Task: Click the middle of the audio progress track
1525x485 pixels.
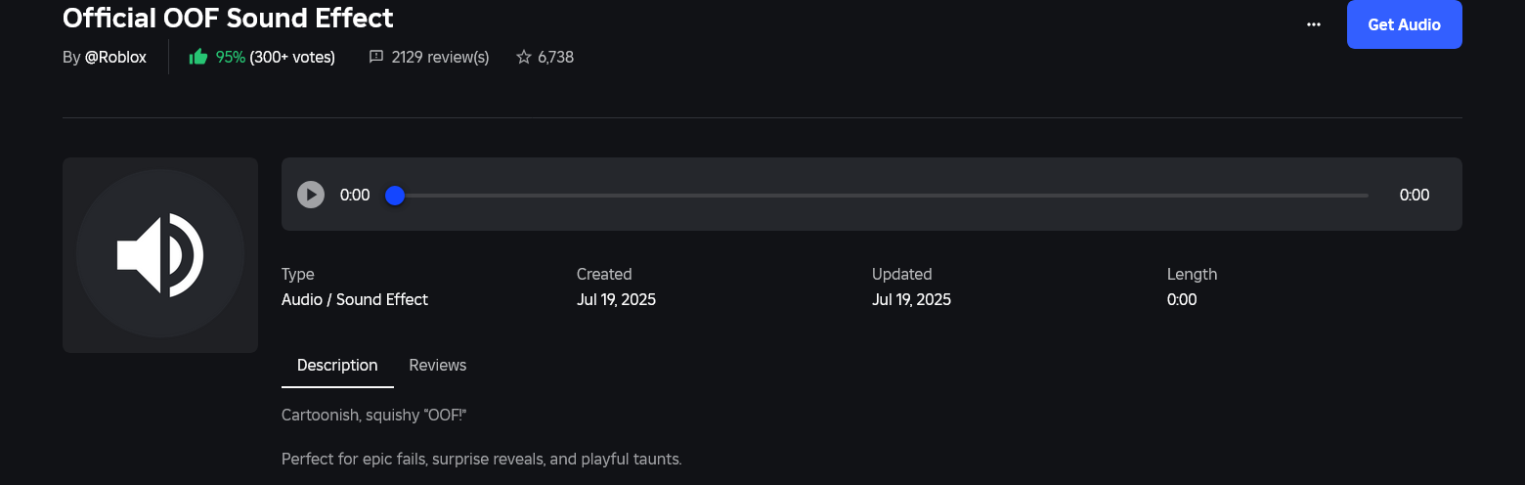Action: [x=881, y=196]
